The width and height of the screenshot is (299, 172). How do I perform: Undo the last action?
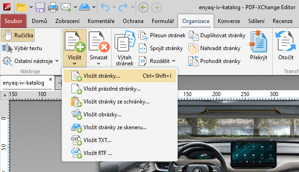coord(105,7)
